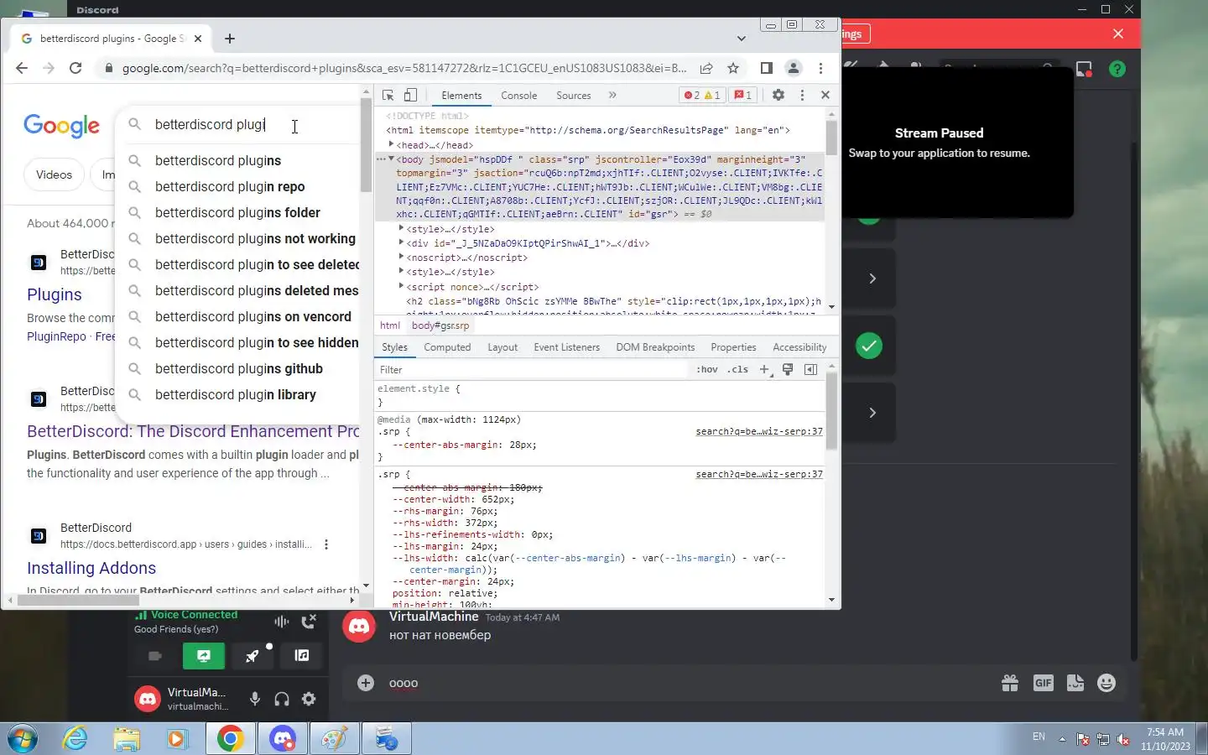Mute the Discord microphone
This screenshot has height=755, width=1208.
[x=255, y=699]
